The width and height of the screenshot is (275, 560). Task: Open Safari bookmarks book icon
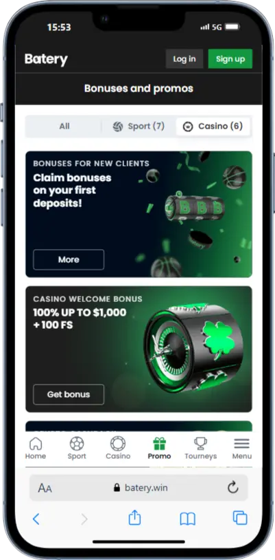(x=188, y=519)
